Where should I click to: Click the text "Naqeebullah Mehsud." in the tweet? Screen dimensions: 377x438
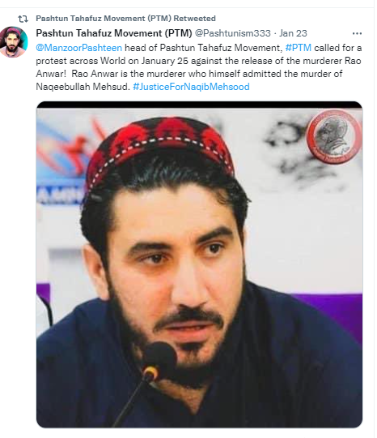click(x=83, y=87)
